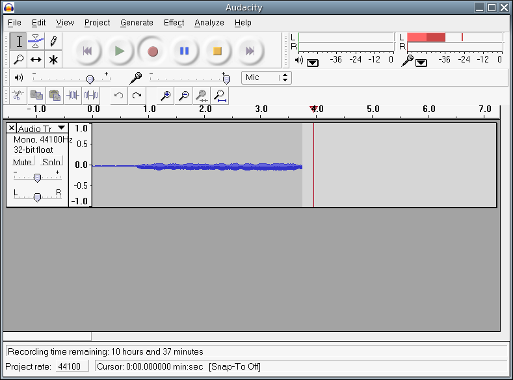The image size is (513, 380).
Task: Open the Effect menu
Action: pos(174,23)
